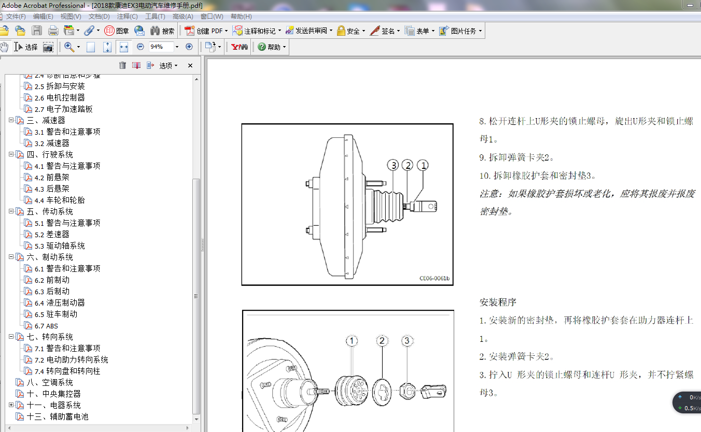Click the 94% zoom input field
Image resolution: width=701 pixels, height=432 pixels.
coord(160,47)
